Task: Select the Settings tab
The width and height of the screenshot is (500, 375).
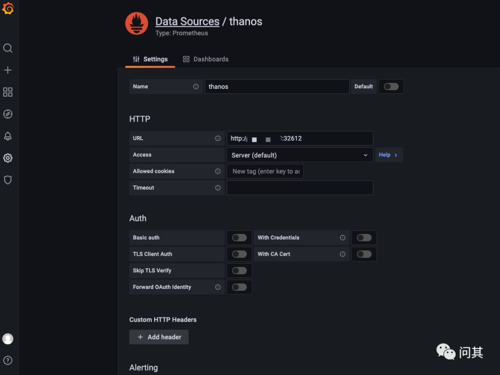Action: point(150,59)
